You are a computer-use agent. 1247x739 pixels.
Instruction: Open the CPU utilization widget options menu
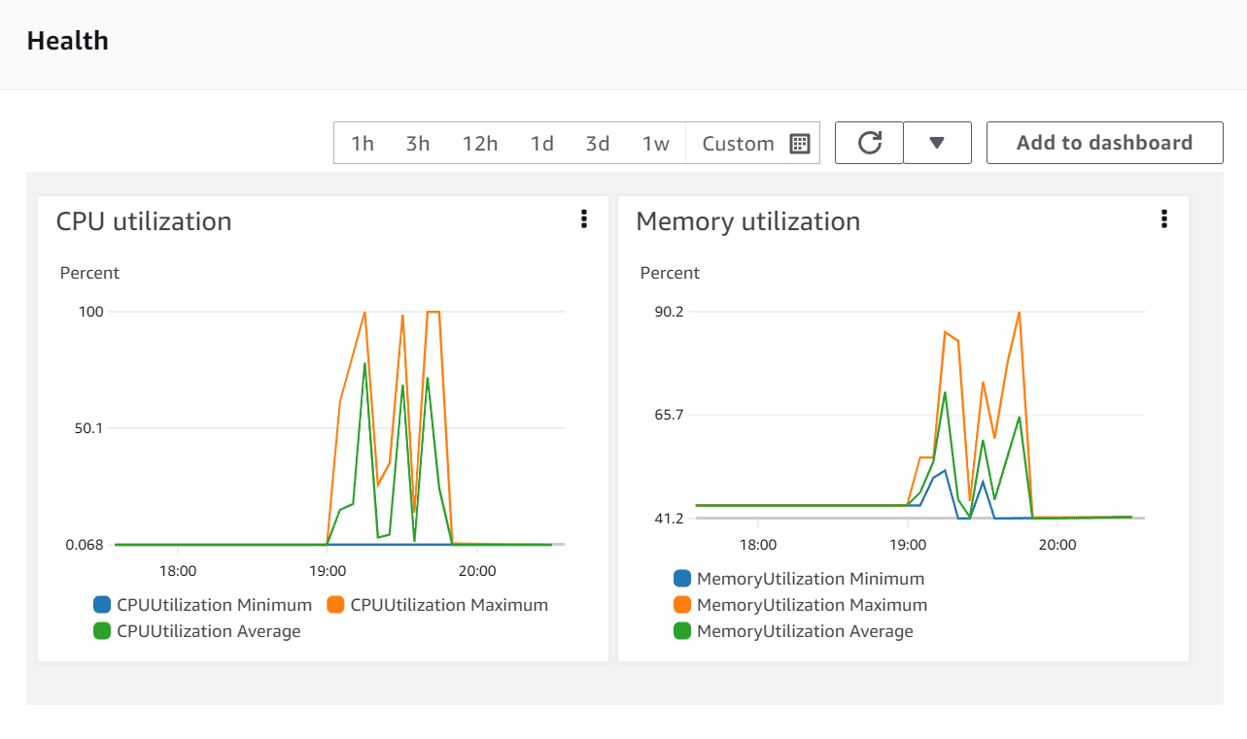(x=584, y=219)
